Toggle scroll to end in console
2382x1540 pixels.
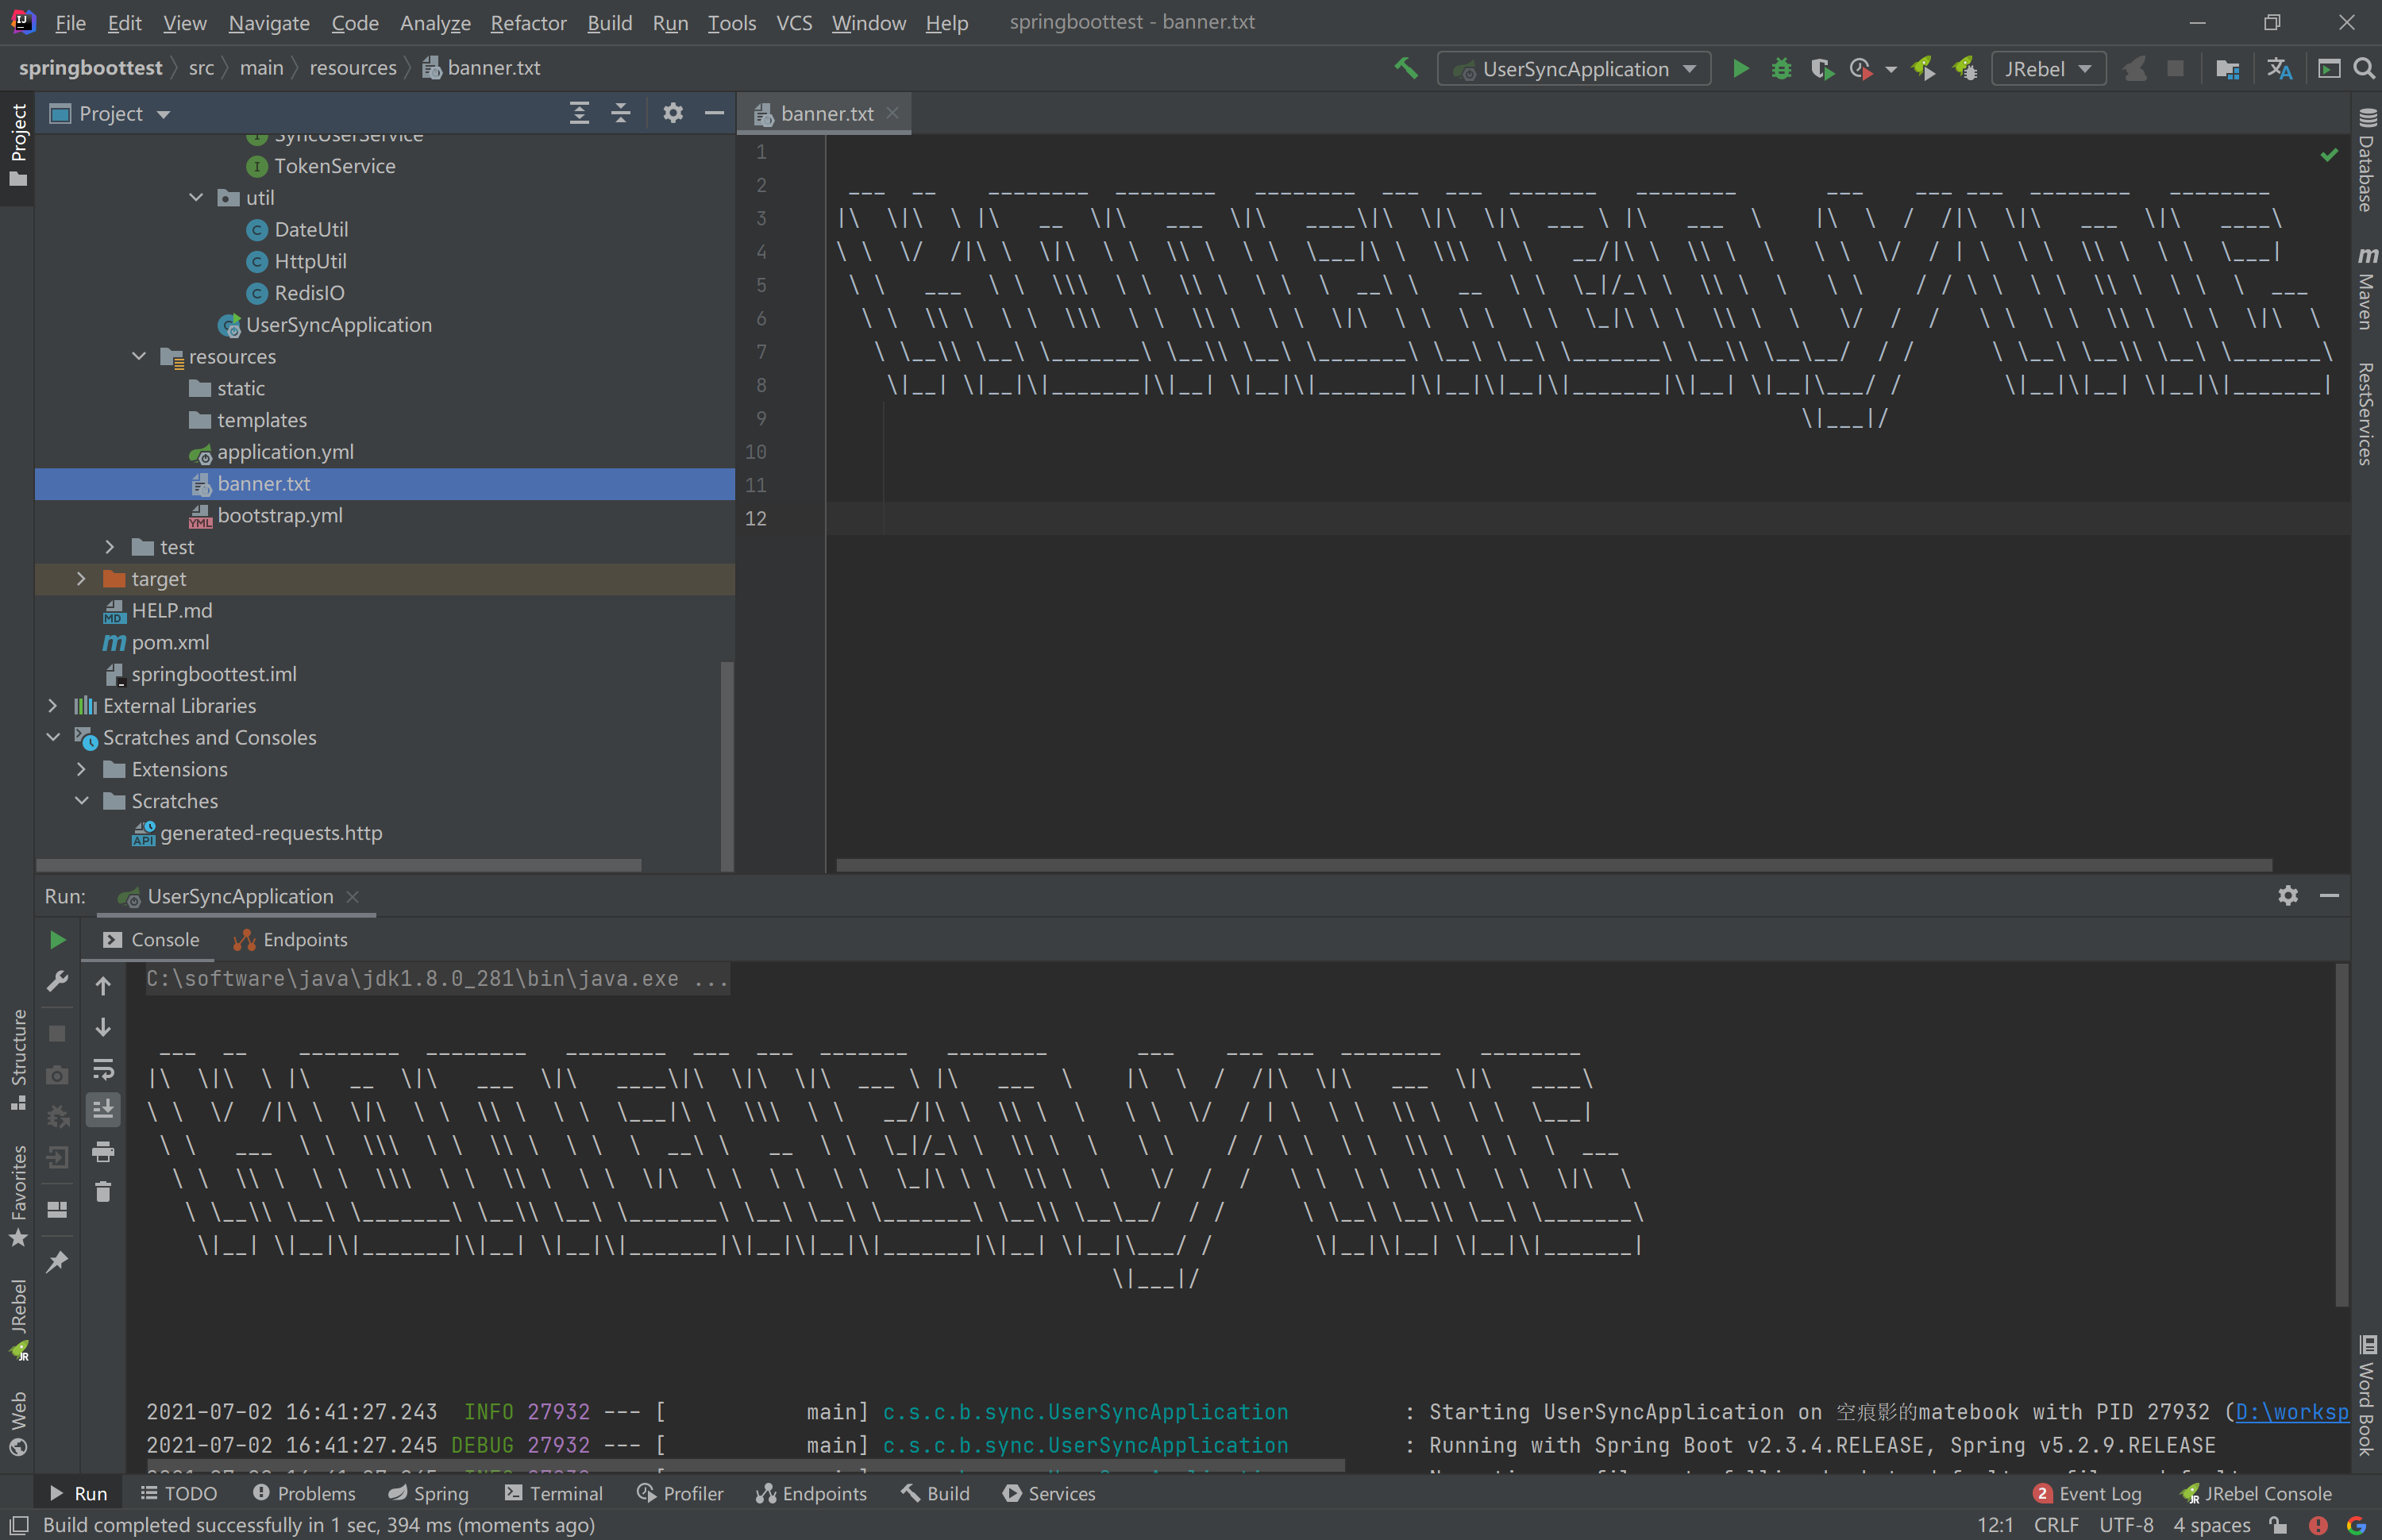[103, 1109]
